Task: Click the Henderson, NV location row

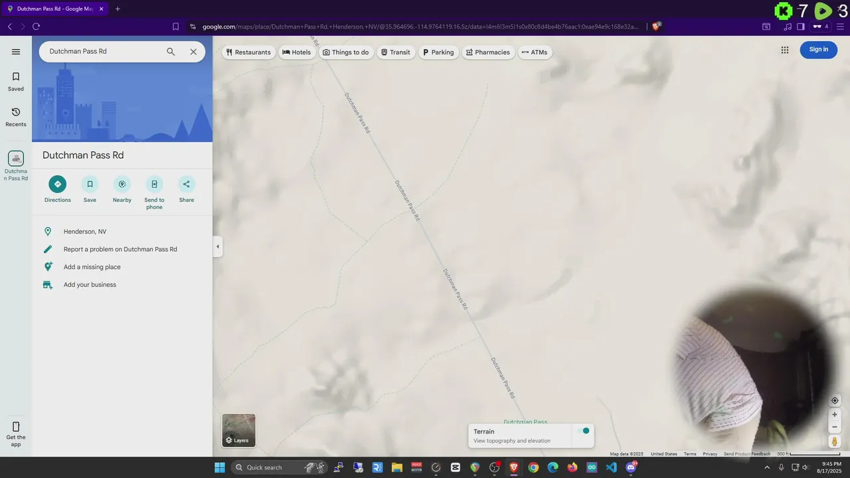Action: pos(122,232)
